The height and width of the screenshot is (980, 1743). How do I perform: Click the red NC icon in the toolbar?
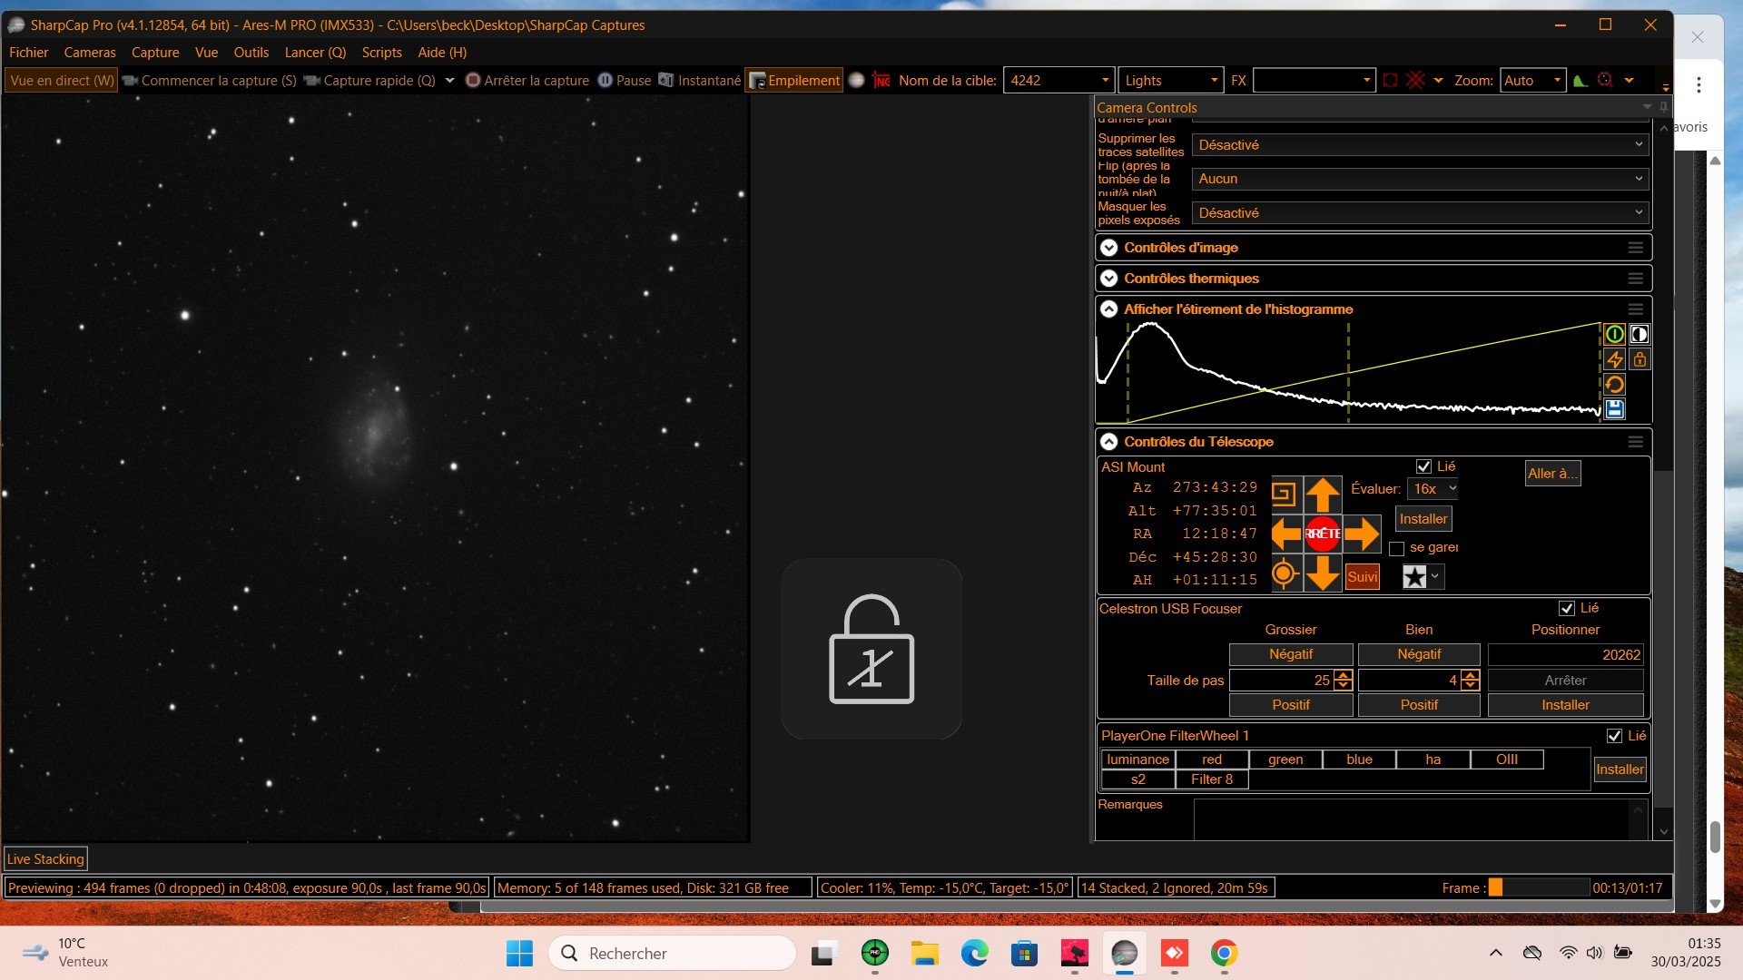881,81
